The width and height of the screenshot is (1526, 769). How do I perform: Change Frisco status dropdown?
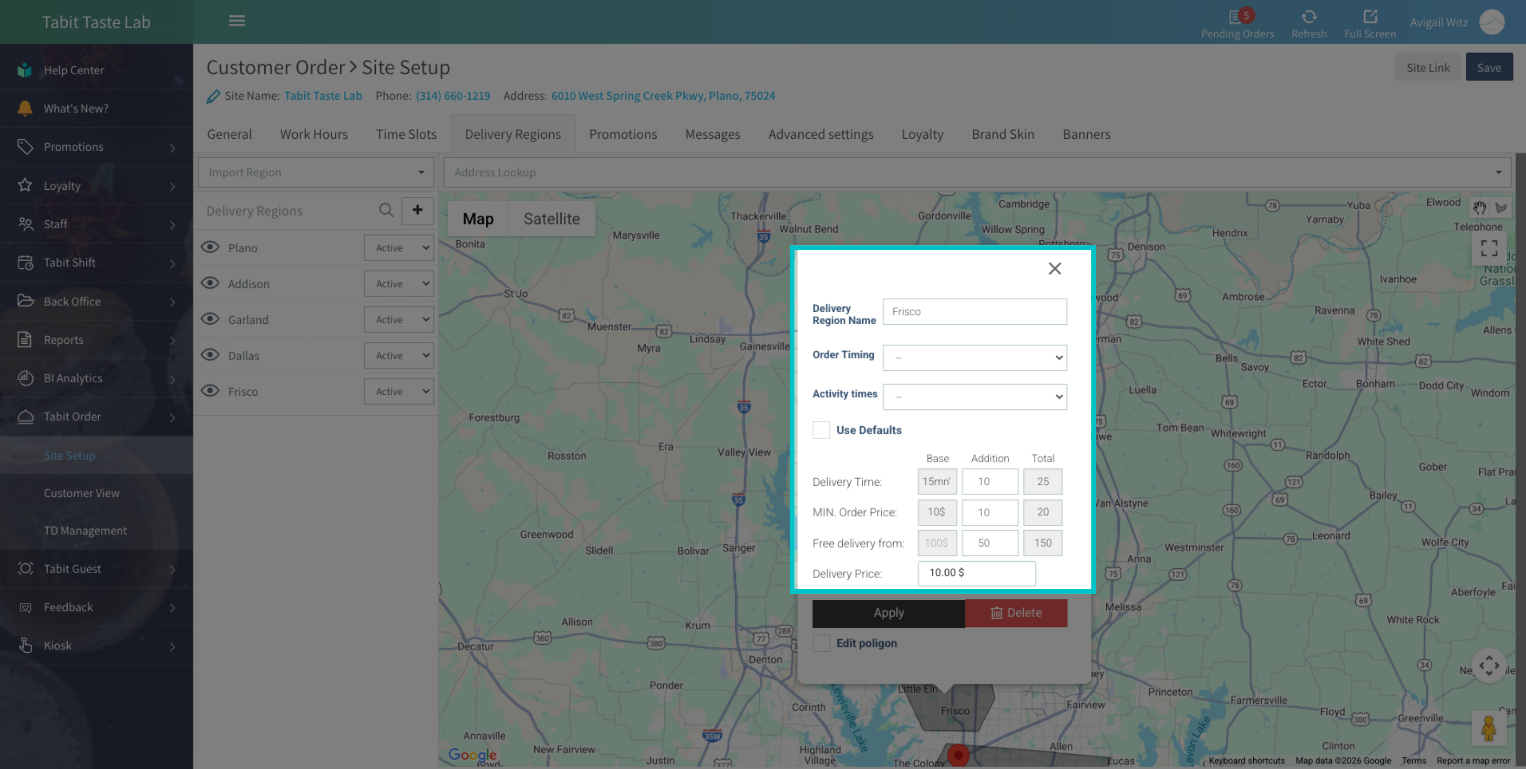pos(399,391)
